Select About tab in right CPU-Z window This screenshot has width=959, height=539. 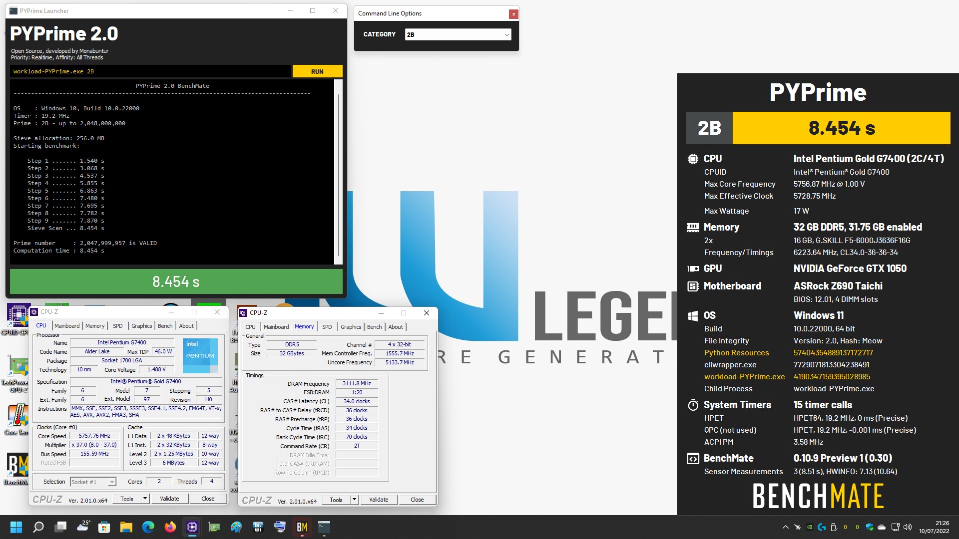(x=396, y=327)
